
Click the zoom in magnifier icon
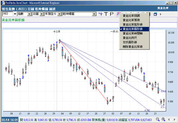tap(163, 119)
